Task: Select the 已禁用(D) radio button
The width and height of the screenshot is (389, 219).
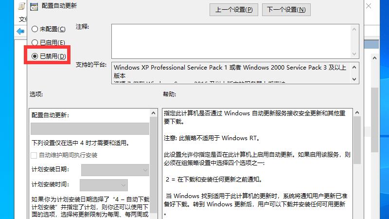Action: click(x=35, y=56)
